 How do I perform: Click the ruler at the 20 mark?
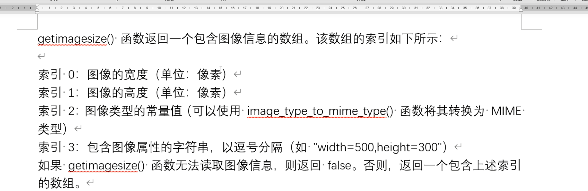click(x=281, y=8)
